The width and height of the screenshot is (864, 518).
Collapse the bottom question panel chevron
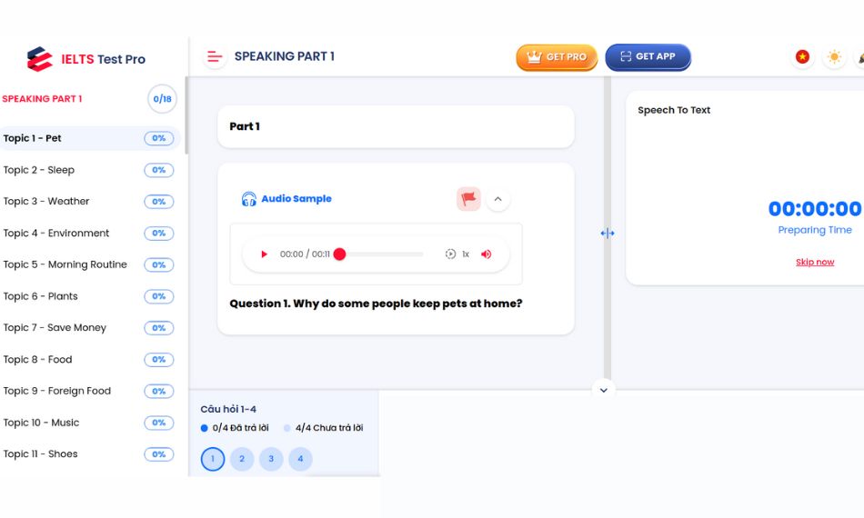[x=603, y=390]
